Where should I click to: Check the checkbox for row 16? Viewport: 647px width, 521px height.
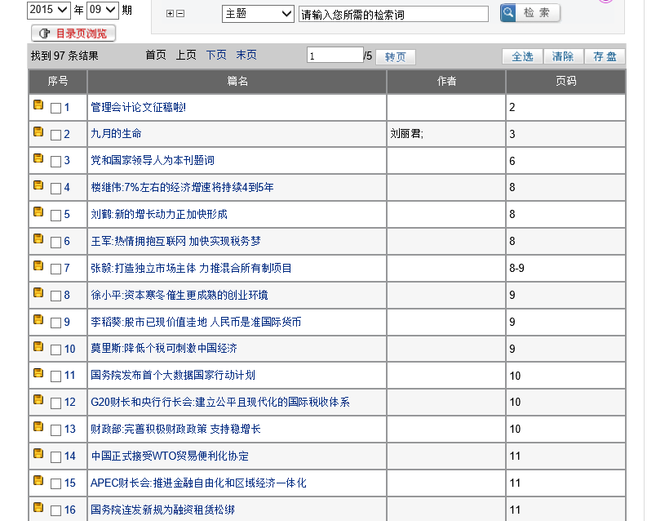pyautogui.click(x=55, y=510)
